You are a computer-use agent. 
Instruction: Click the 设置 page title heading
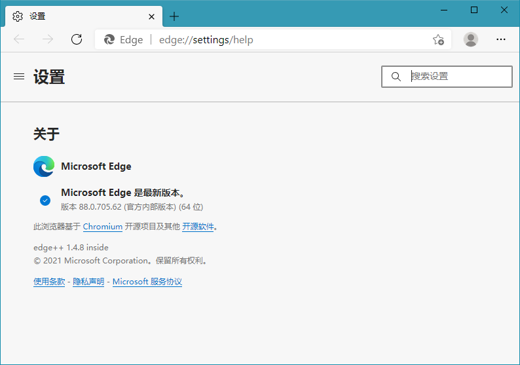[x=49, y=77]
